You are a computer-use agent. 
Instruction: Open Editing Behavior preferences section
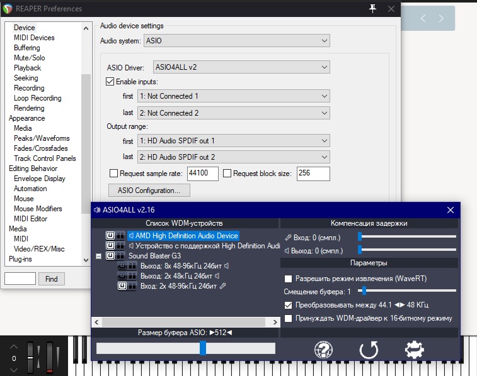coord(33,169)
